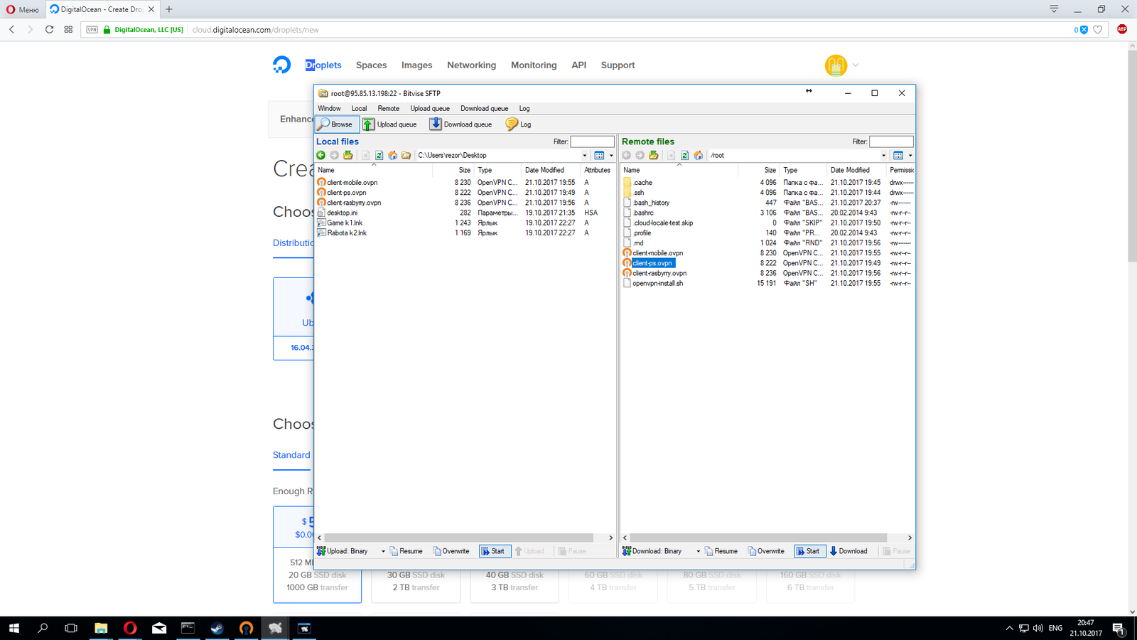The height and width of the screenshot is (640, 1137).
Task: Open local path history dropdown
Action: coord(585,155)
